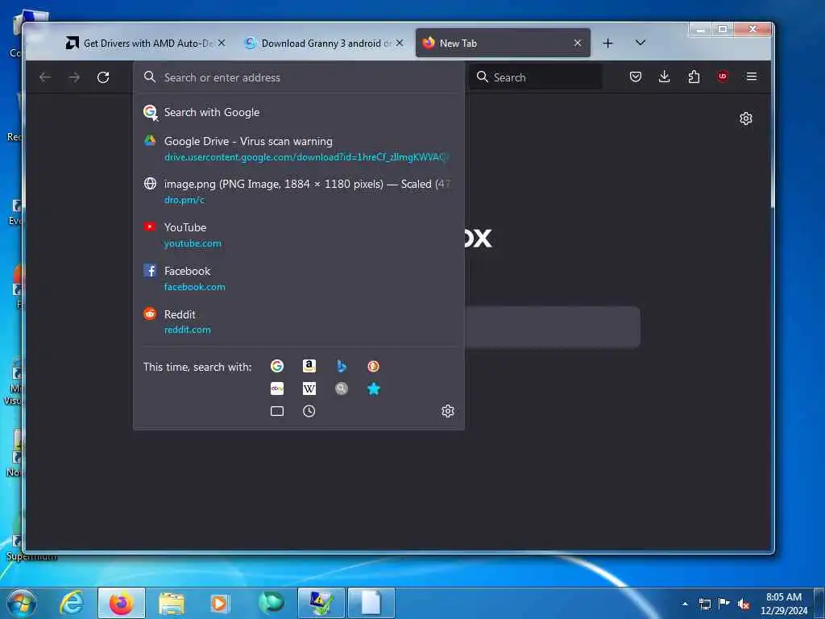Viewport: 825px width, 619px height.
Task: Open the YouTube suggestion
Action: (298, 235)
